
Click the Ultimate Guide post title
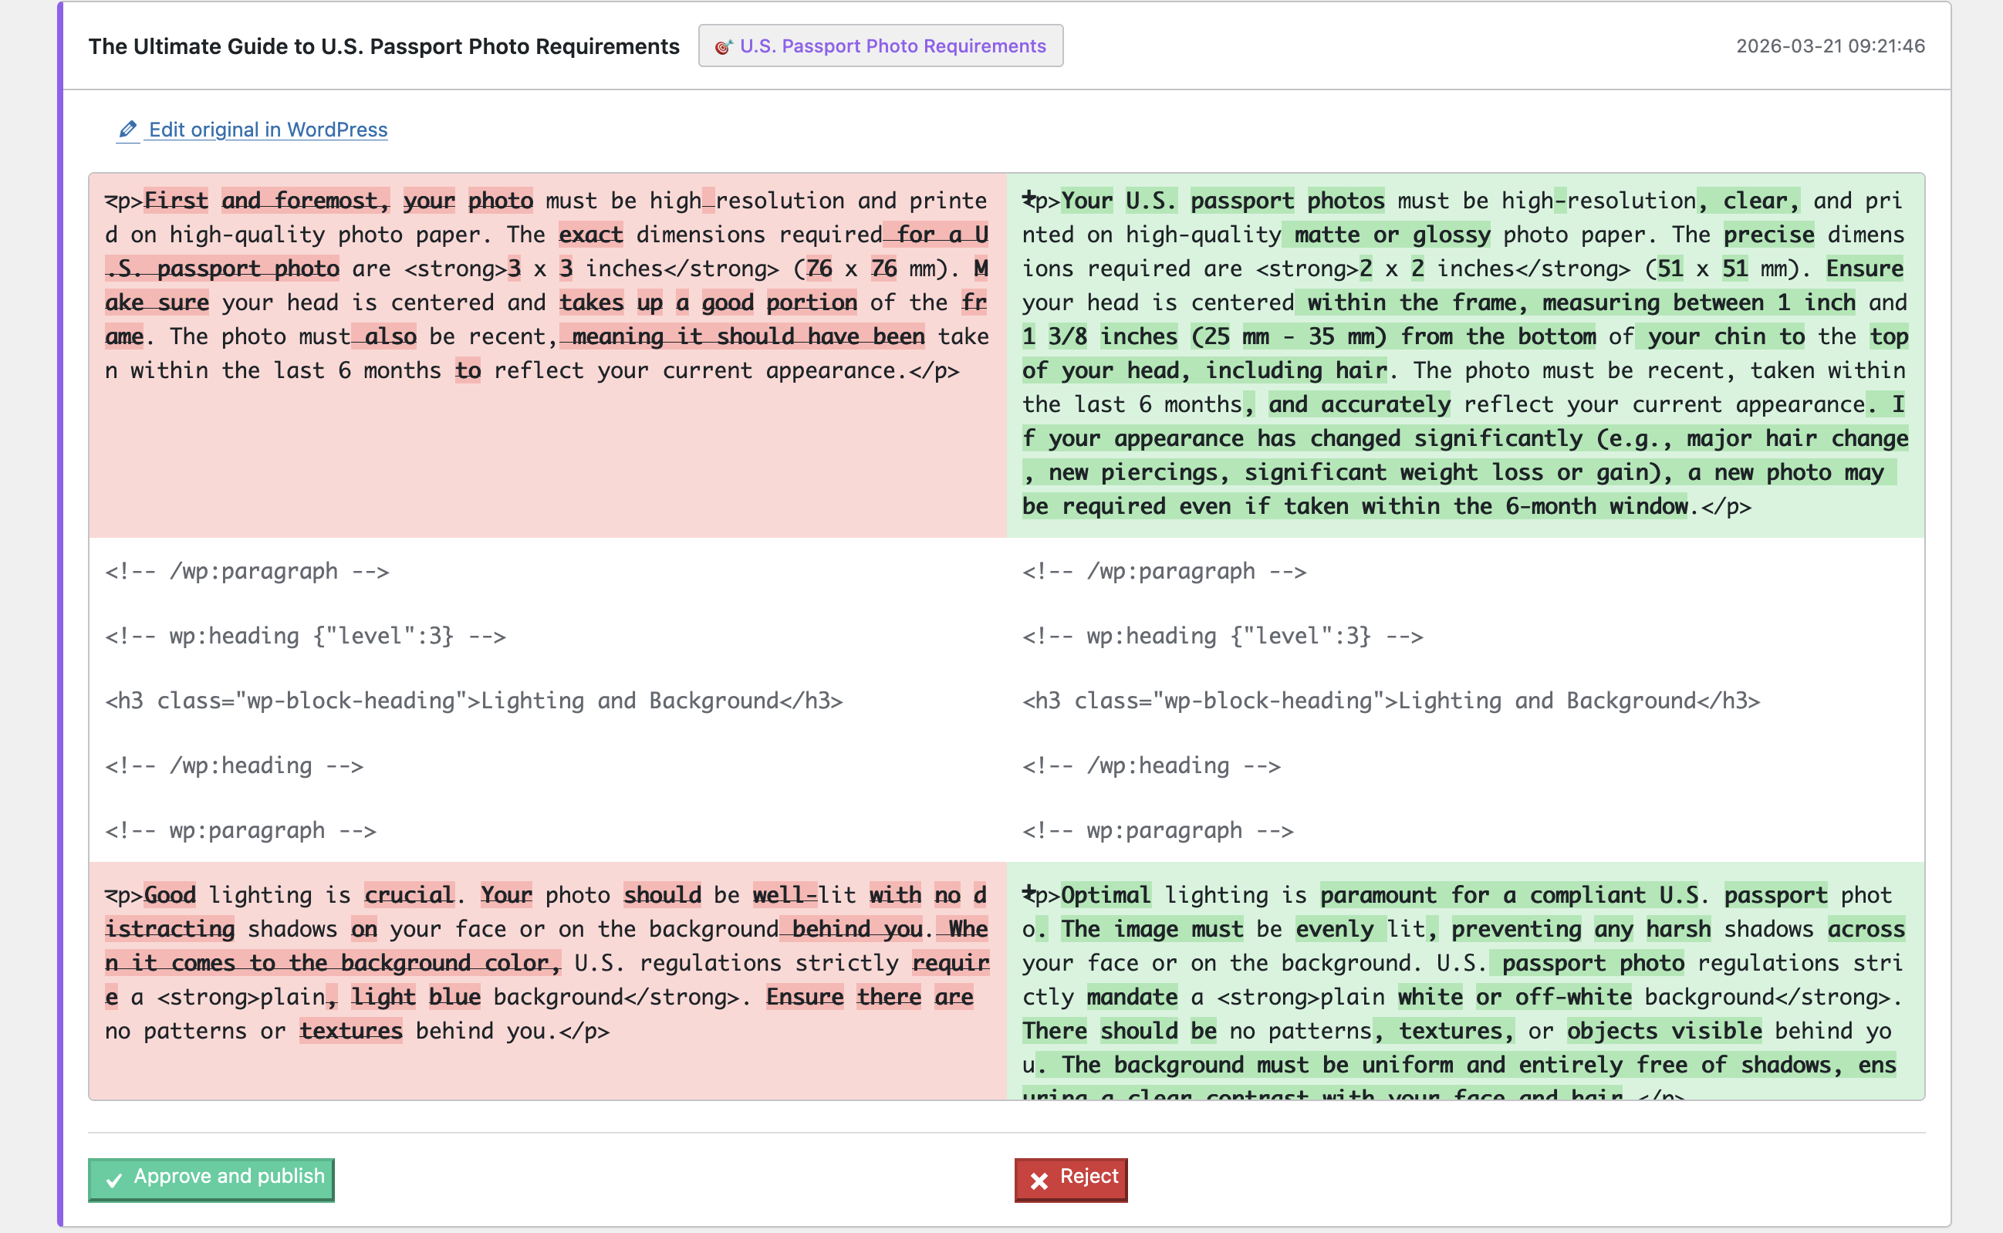[383, 46]
